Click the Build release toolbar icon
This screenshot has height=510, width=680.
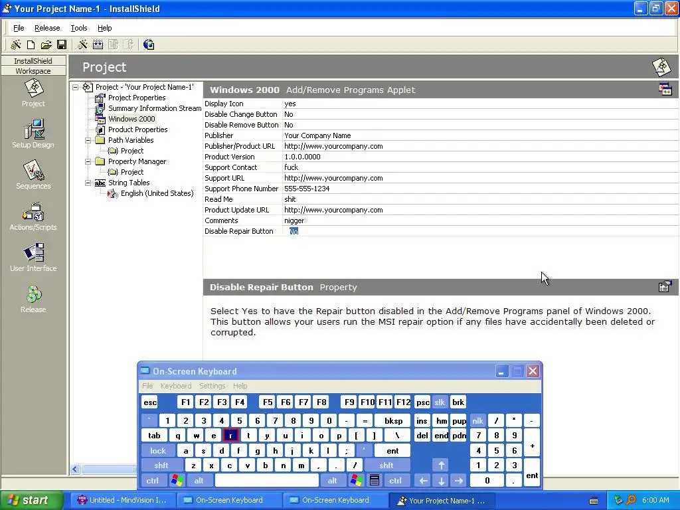(98, 44)
